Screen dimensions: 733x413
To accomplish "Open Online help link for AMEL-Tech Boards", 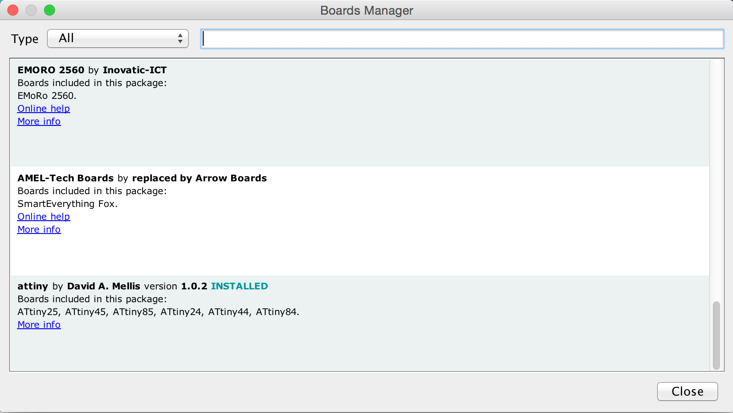I will pyautogui.click(x=44, y=217).
